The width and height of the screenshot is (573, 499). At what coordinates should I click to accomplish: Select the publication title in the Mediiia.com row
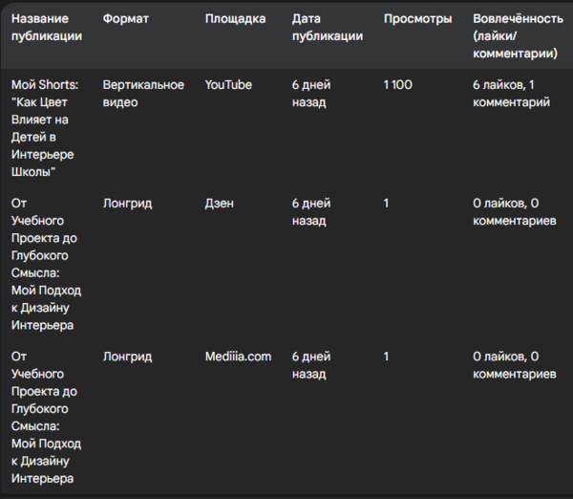(46, 417)
